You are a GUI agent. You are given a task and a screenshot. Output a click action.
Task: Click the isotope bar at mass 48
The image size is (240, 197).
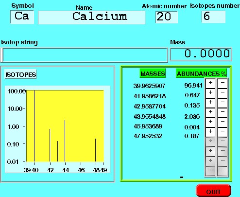point(96,150)
